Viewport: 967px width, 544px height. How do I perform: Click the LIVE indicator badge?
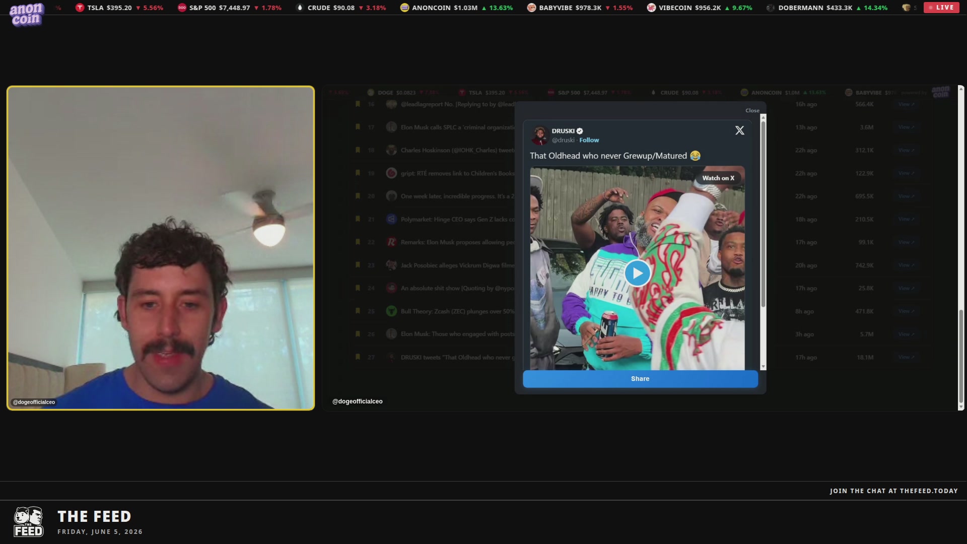coord(941,8)
